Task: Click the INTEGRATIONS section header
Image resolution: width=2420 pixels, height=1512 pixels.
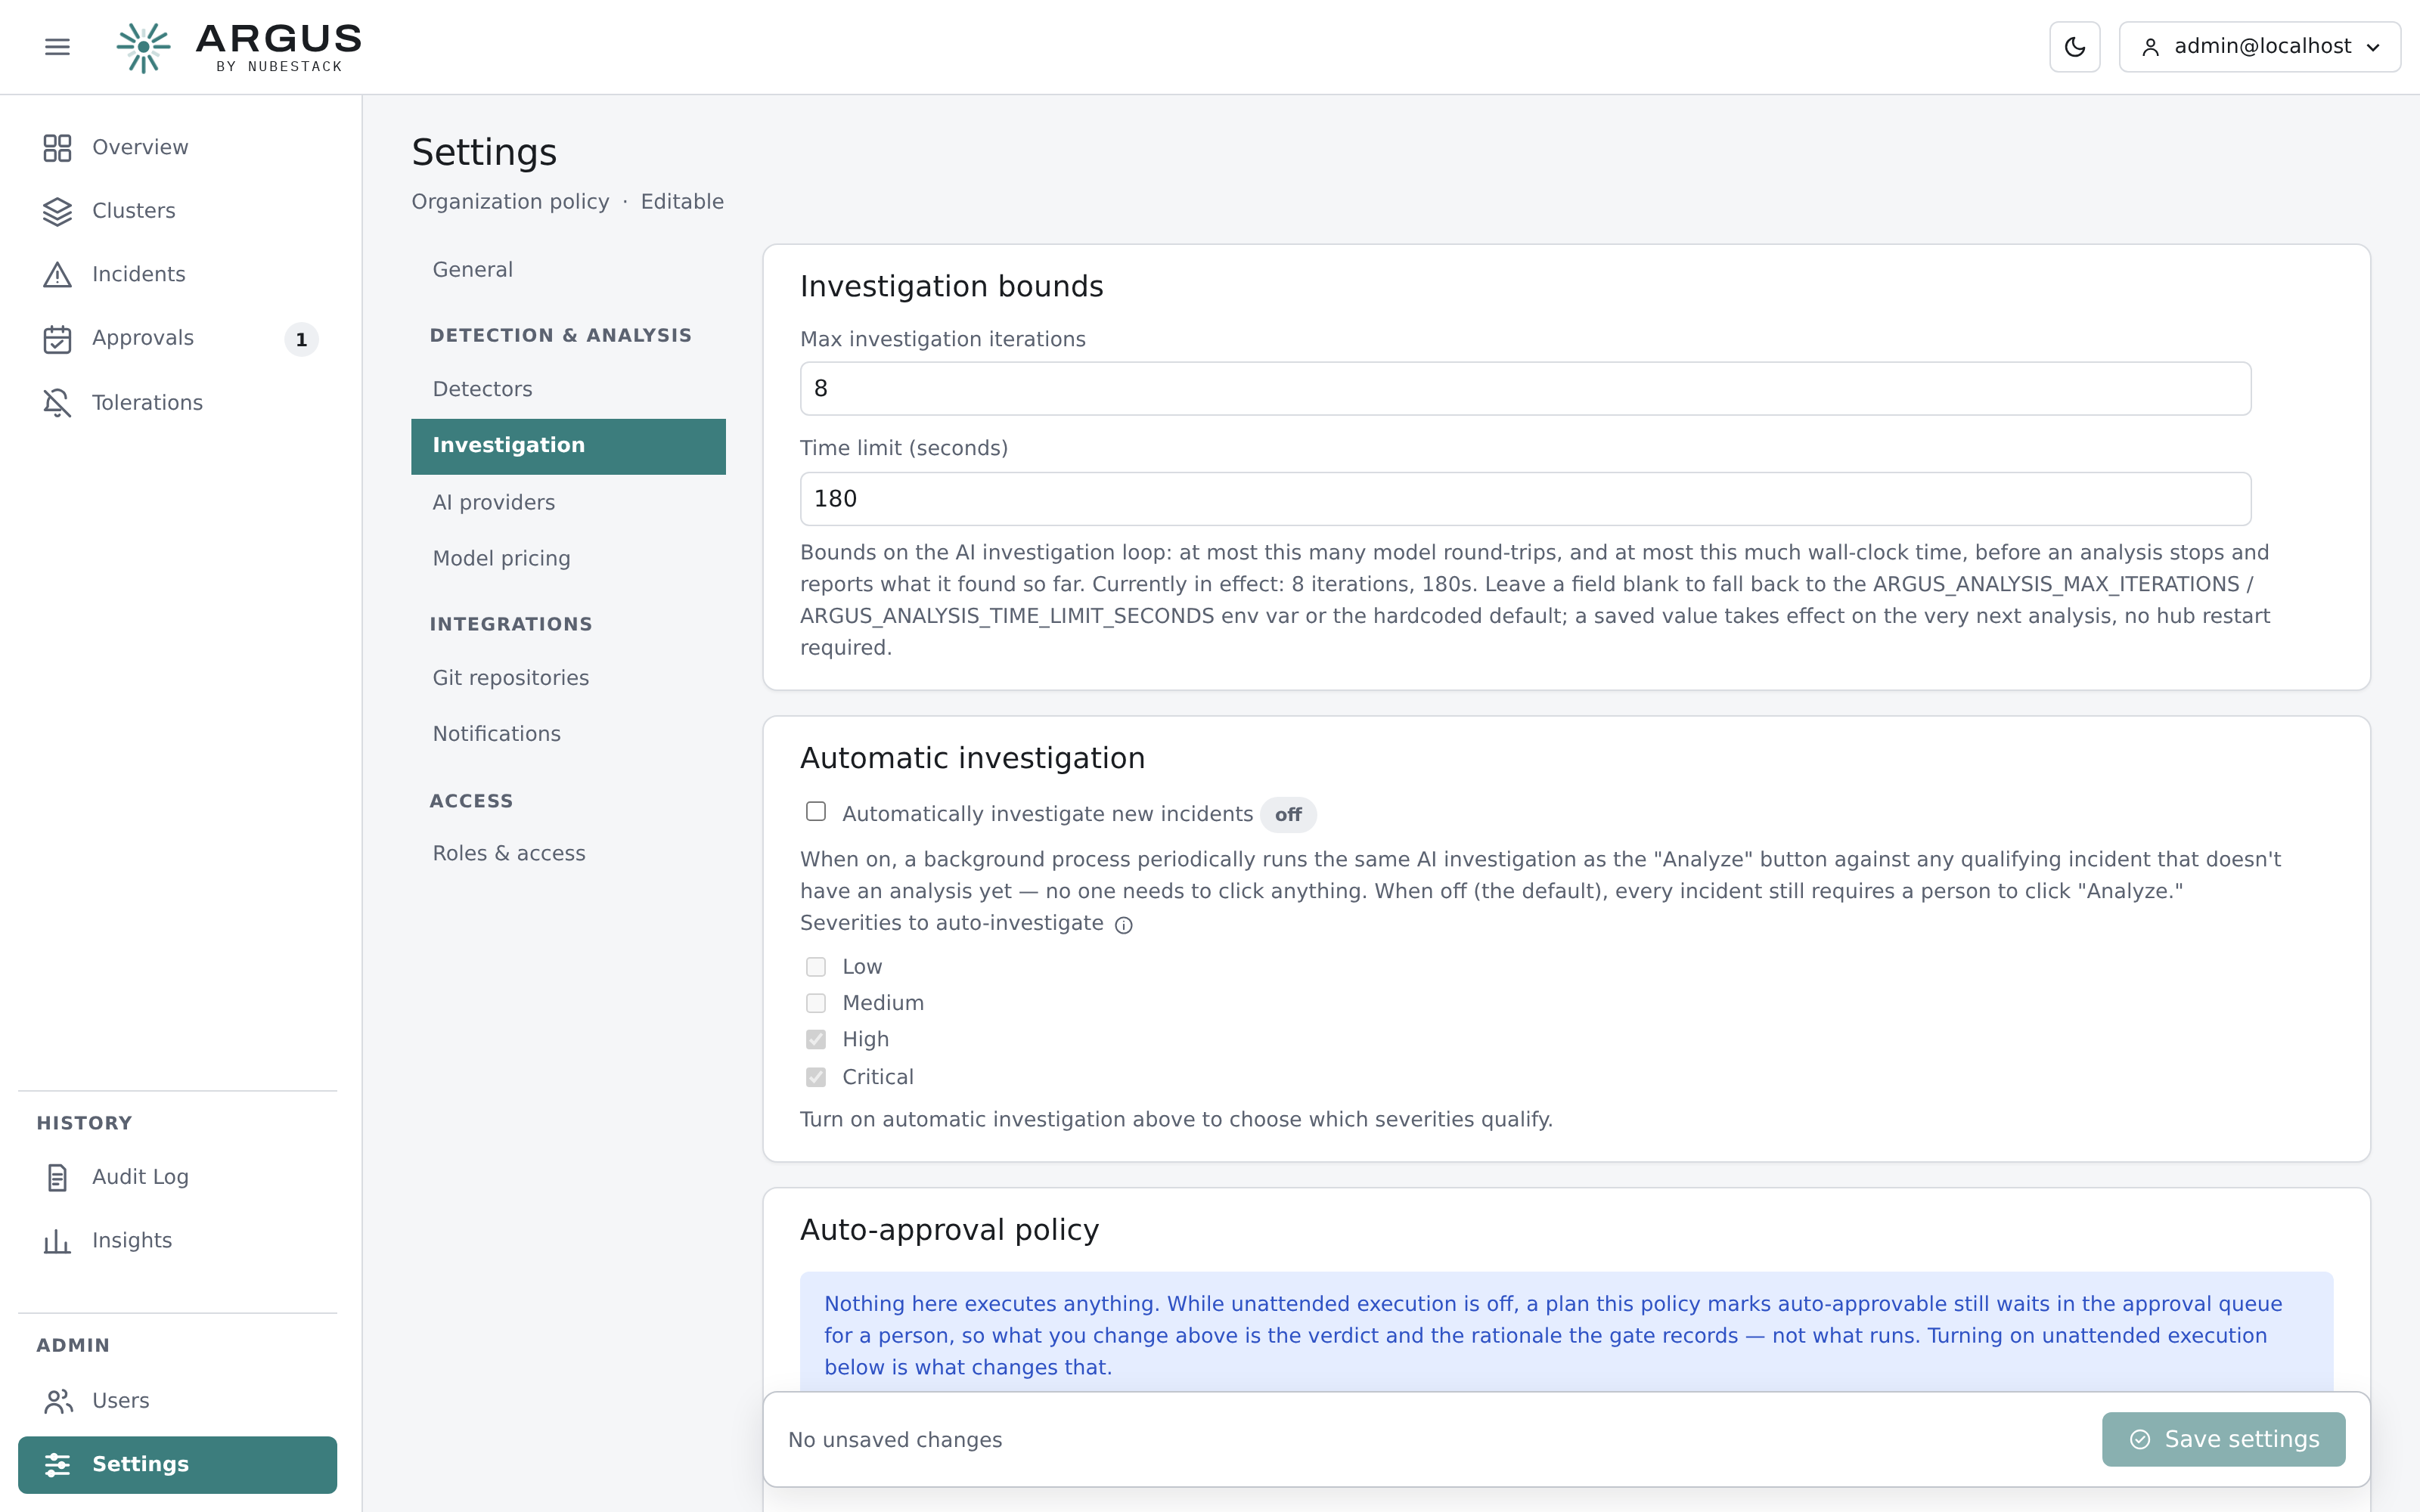Action: tap(510, 625)
